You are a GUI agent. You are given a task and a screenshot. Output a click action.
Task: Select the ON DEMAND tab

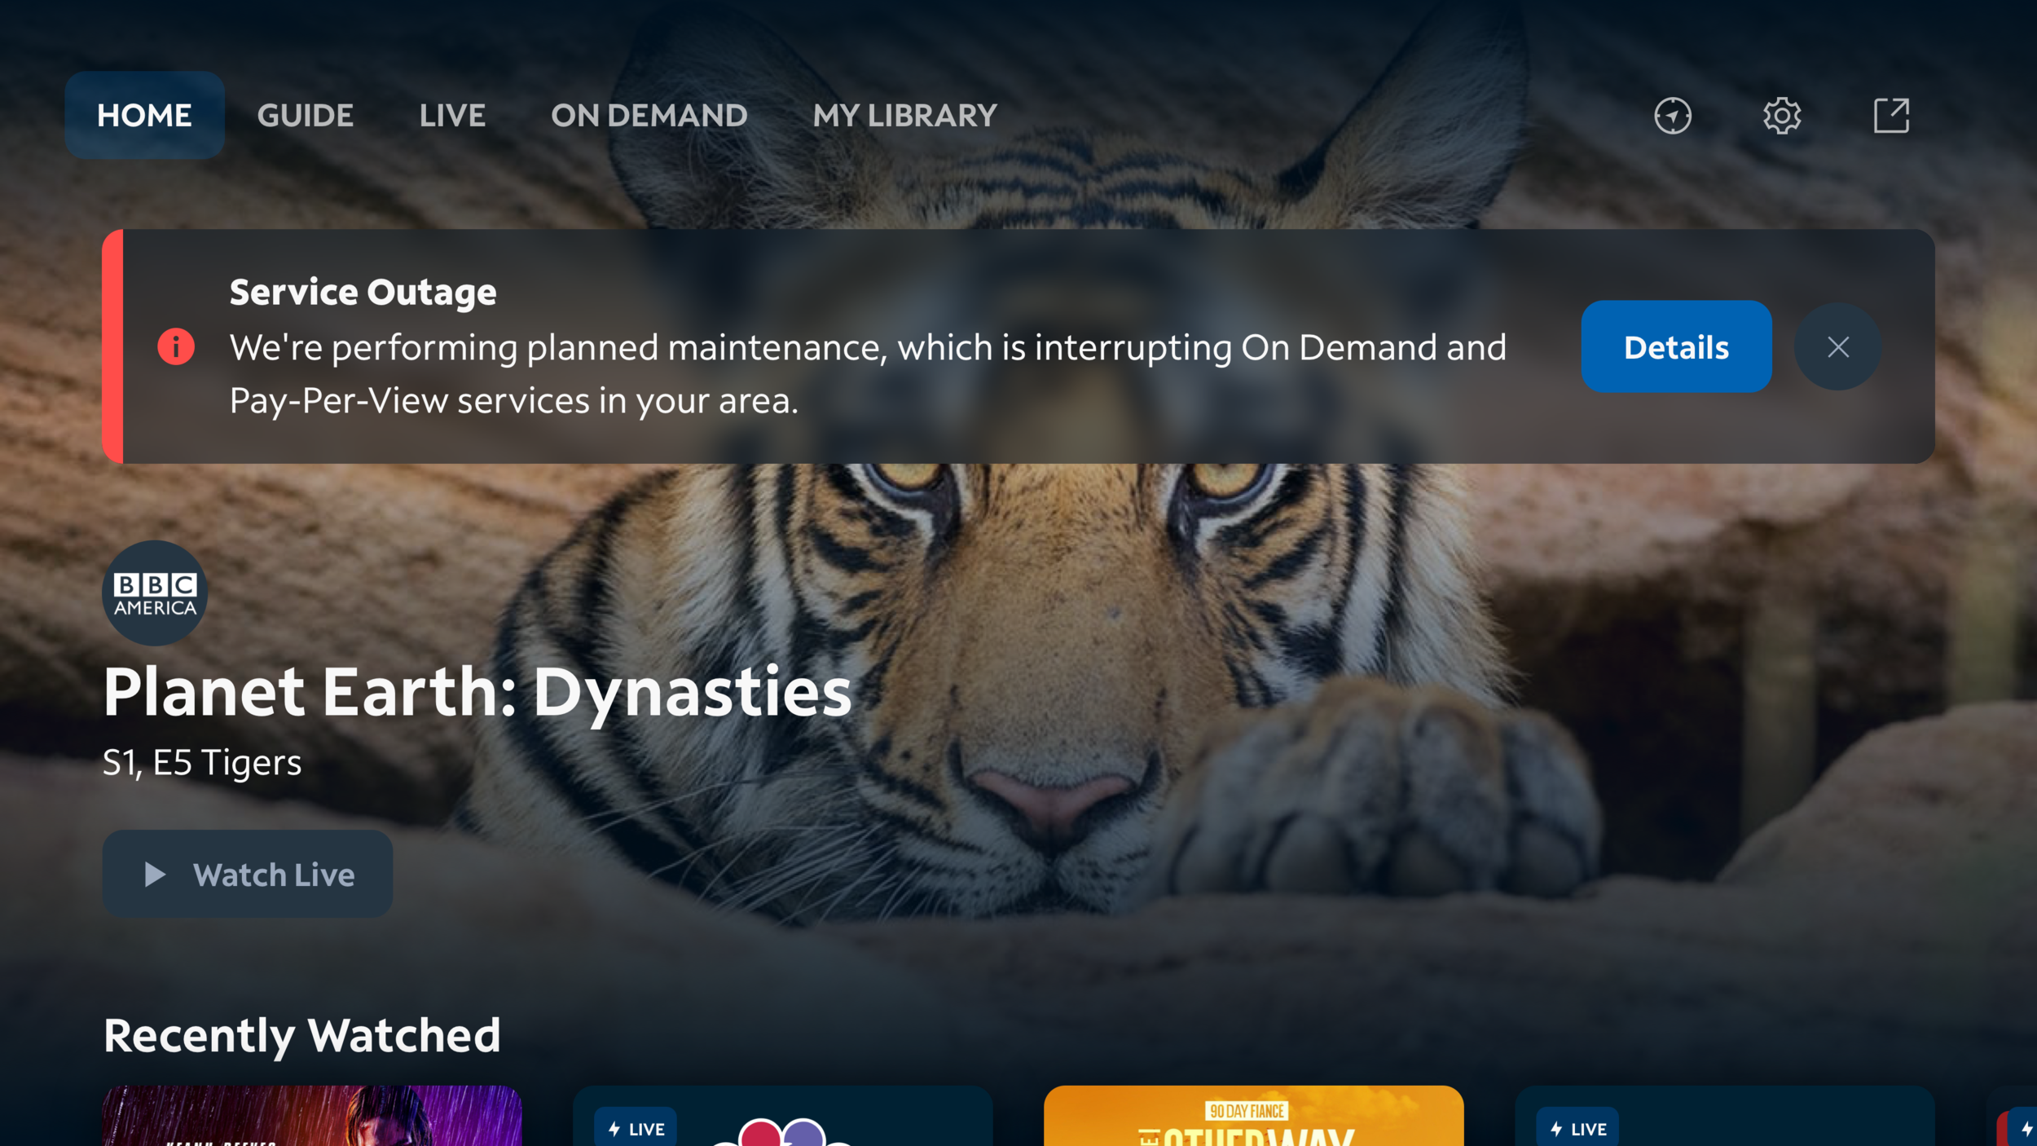[x=649, y=116]
